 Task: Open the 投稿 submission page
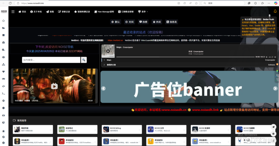pyautogui.click(x=50, y=12)
